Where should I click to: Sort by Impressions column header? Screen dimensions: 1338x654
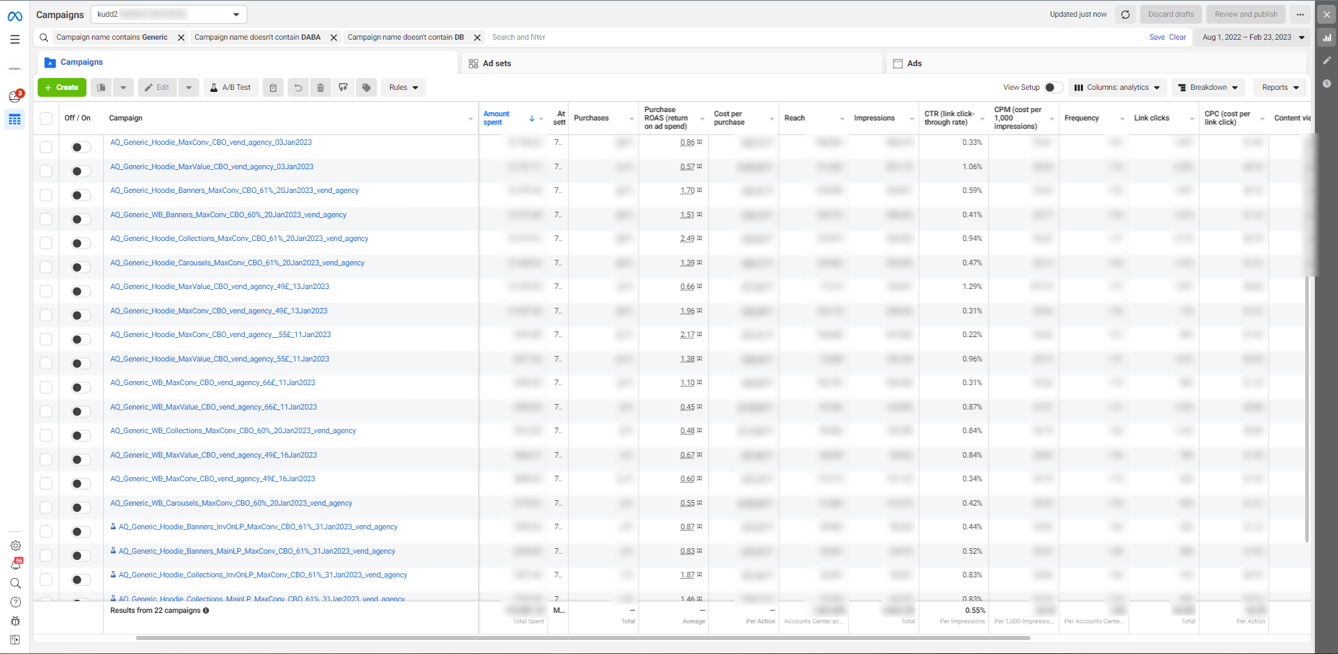[874, 118]
